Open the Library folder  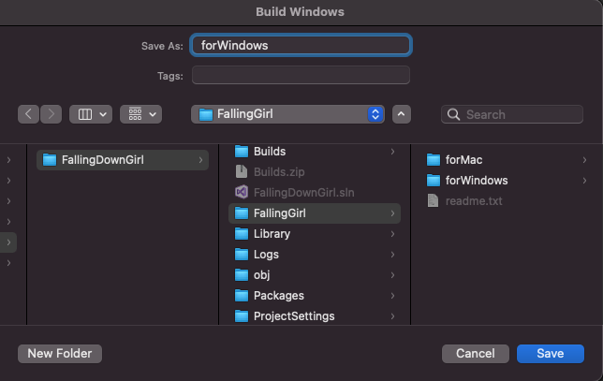[x=315, y=234]
